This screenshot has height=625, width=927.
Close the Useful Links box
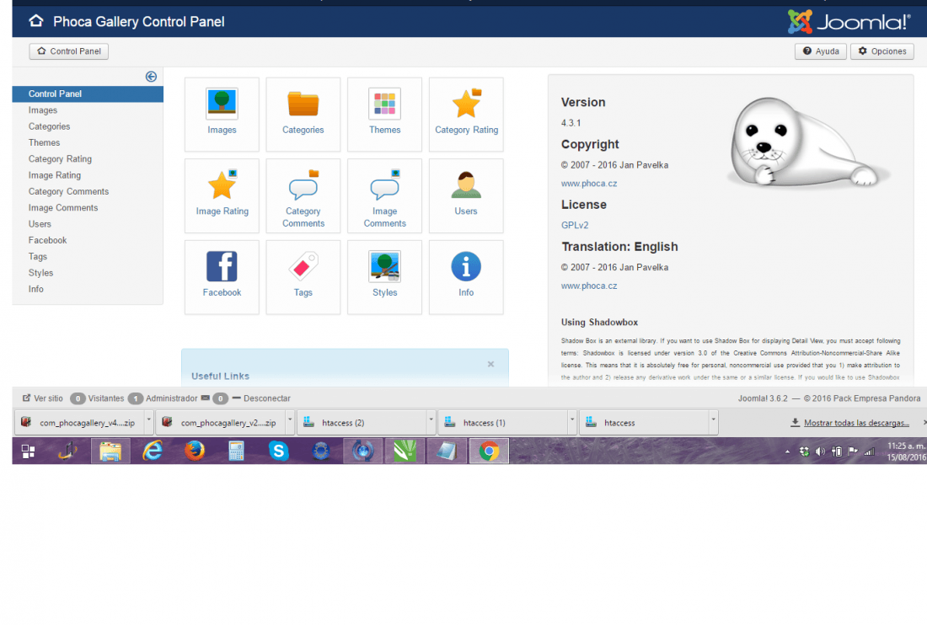[x=490, y=364]
